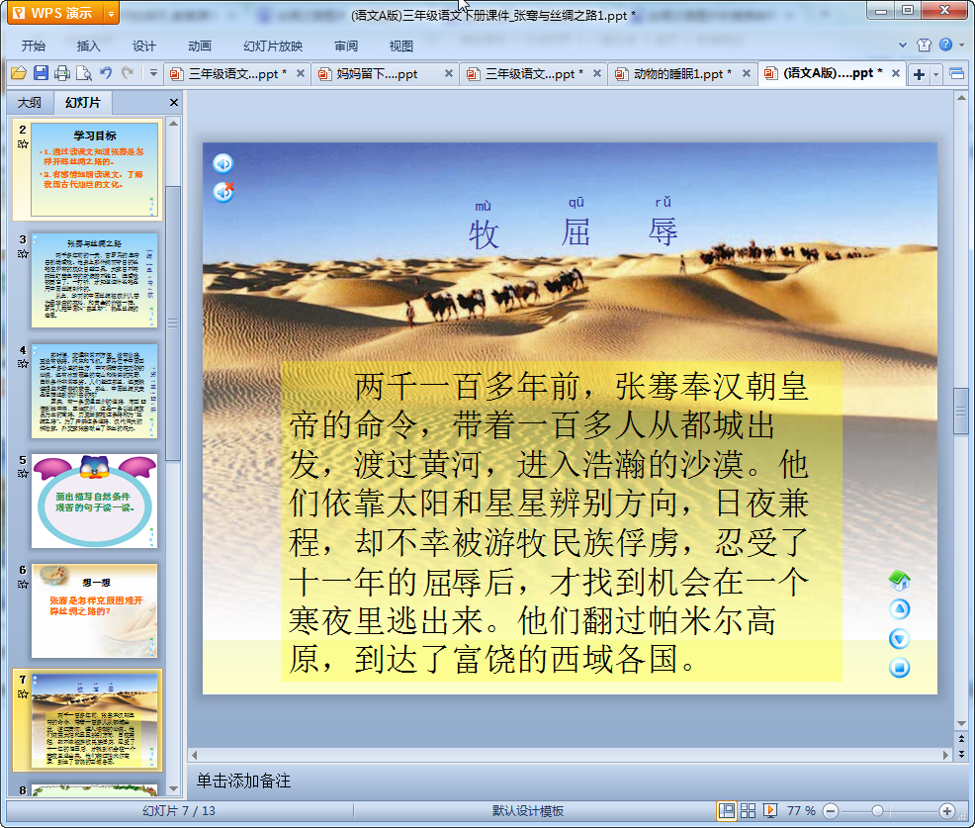Viewport: 975px width, 828px height.
Task: Switch to the 大纲 outline tab
Action: click(x=30, y=103)
